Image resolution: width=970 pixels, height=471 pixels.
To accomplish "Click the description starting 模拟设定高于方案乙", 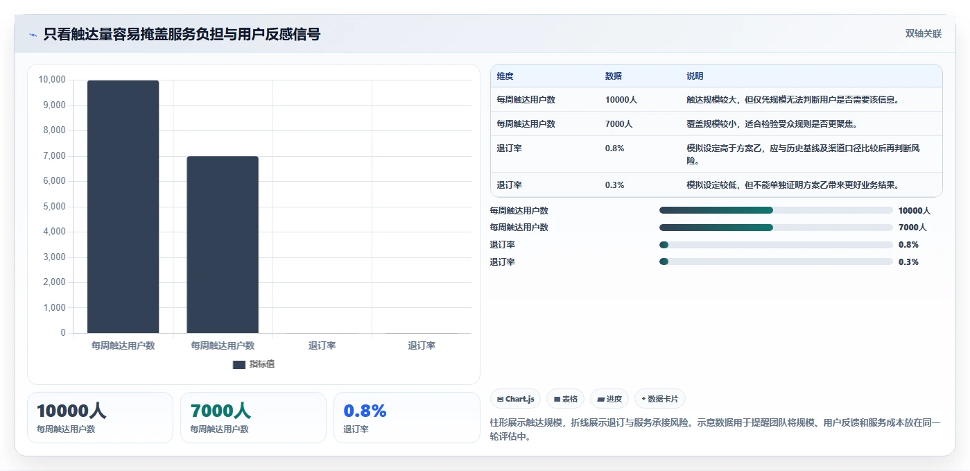I will pyautogui.click(x=803, y=154).
